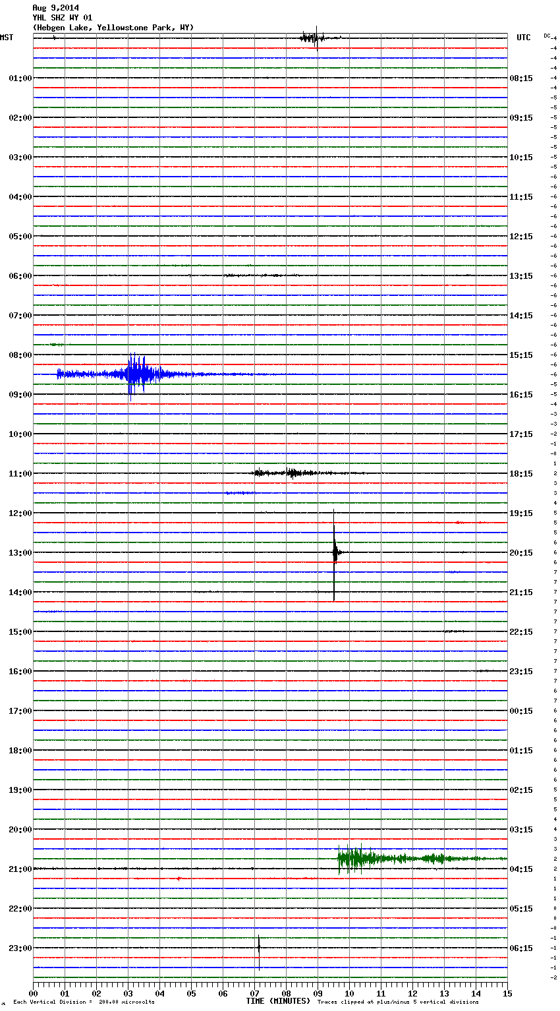This screenshot has height=1011, width=560.
Task: Select the "04:00" MST time label
Action: point(20,196)
